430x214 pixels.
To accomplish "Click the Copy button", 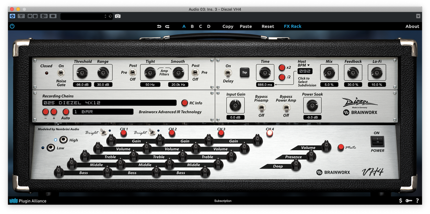I will point(228,26).
